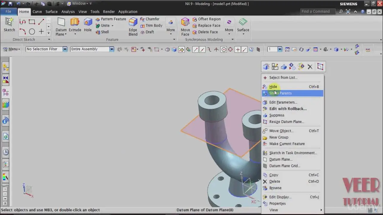This screenshot has height=215, width=383.
Task: Click the Find a Command search field
Action: pos(318,11)
